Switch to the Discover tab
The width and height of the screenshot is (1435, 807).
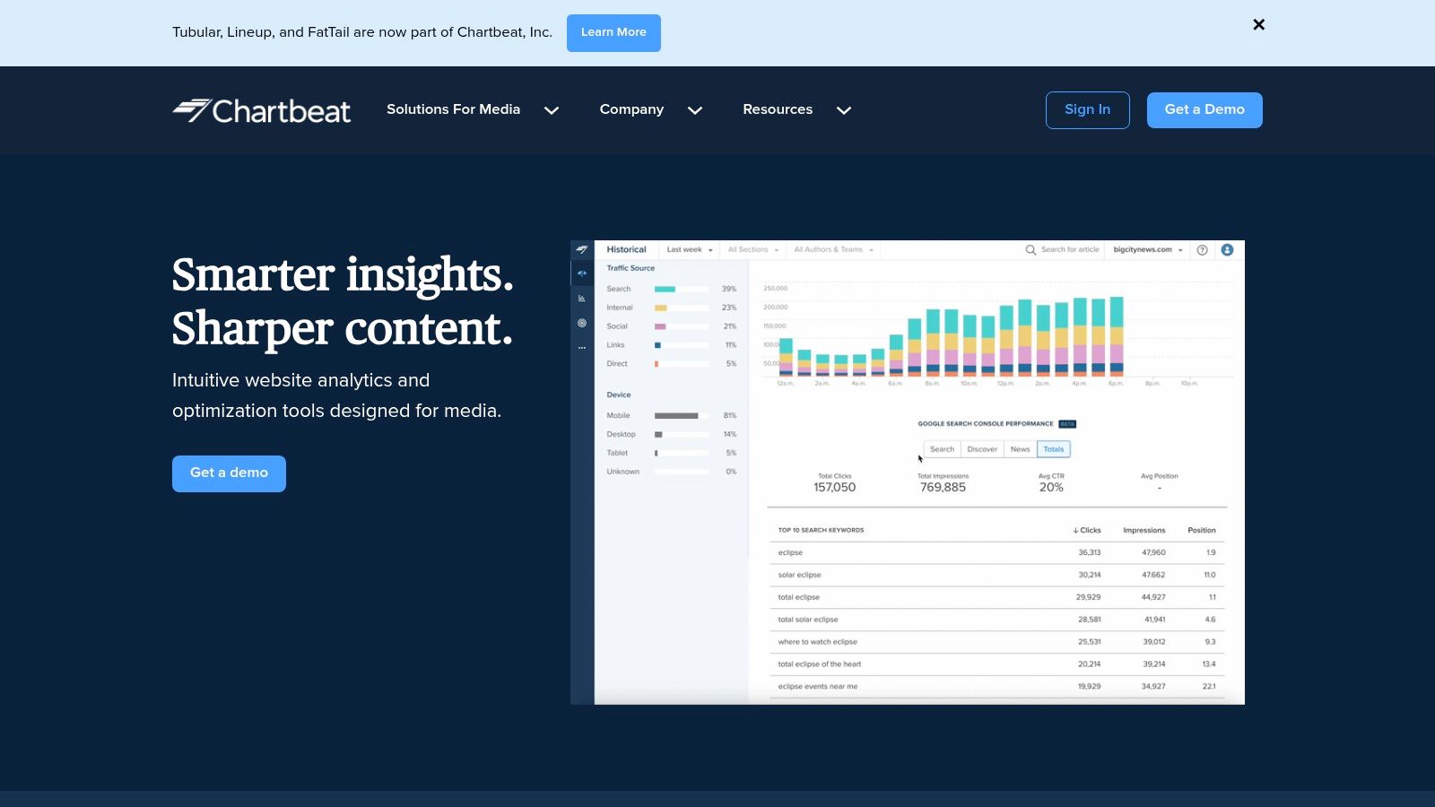point(982,448)
